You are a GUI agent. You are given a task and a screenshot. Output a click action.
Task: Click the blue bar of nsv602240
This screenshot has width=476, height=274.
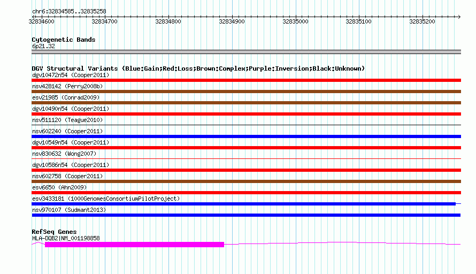(x=246, y=136)
